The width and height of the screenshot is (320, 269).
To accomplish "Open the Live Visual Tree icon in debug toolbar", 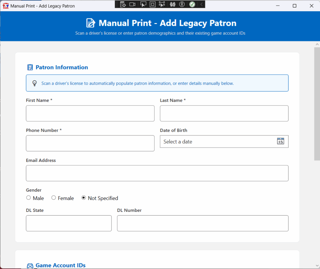I will [123, 4].
